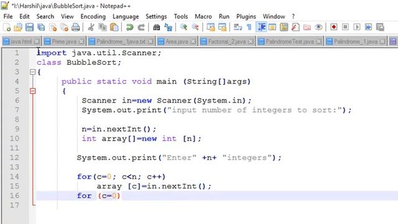Click the Redo arrow icon
The width and height of the screenshot is (398, 224).
(x=141, y=27)
